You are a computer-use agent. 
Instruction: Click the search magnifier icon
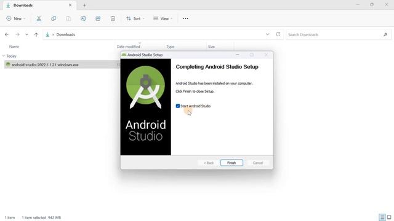385,34
